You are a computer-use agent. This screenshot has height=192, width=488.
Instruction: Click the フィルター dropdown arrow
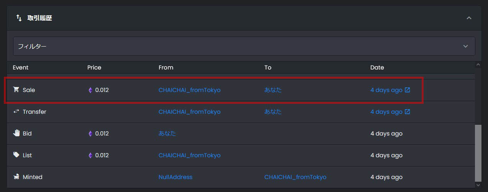click(x=466, y=46)
